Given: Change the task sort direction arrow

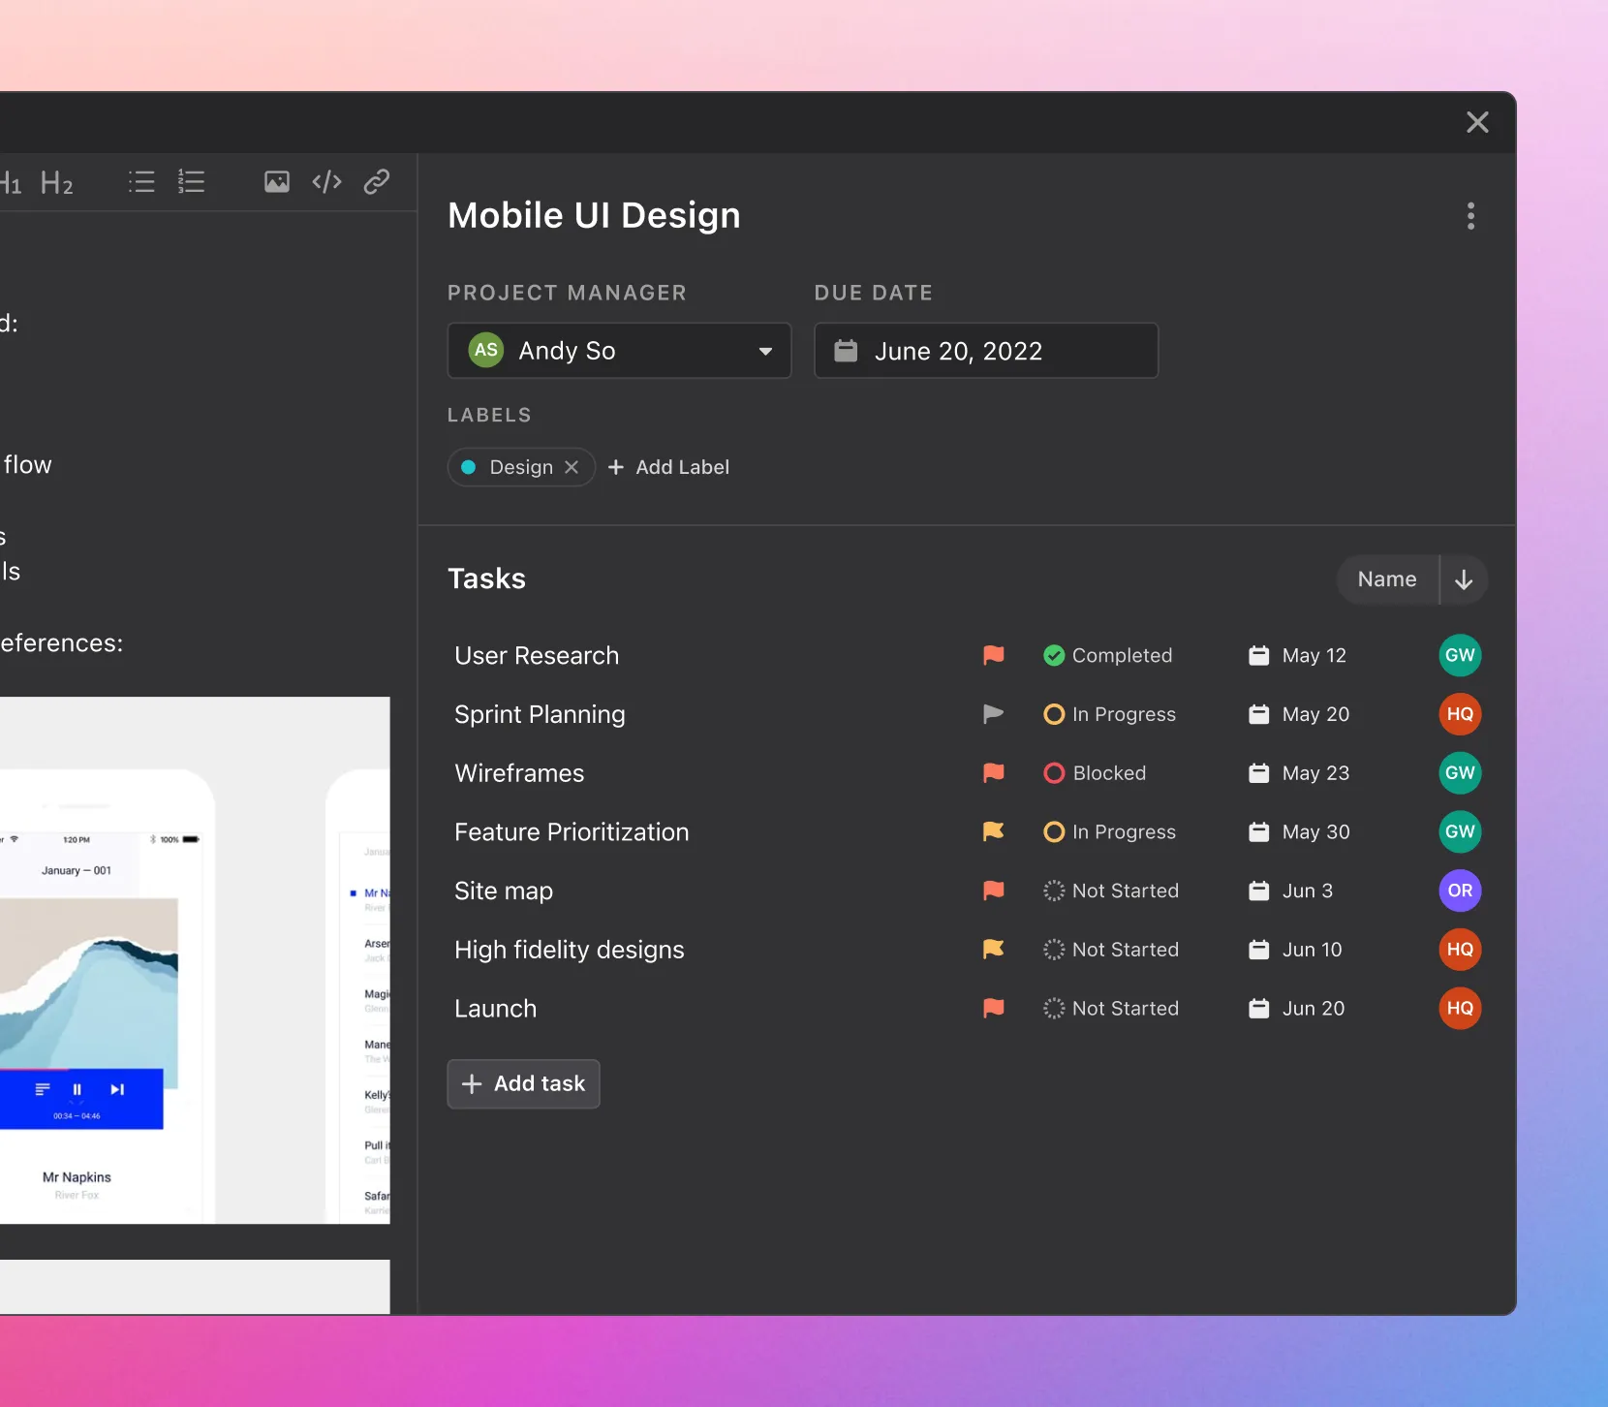Looking at the screenshot, I should click(1463, 578).
